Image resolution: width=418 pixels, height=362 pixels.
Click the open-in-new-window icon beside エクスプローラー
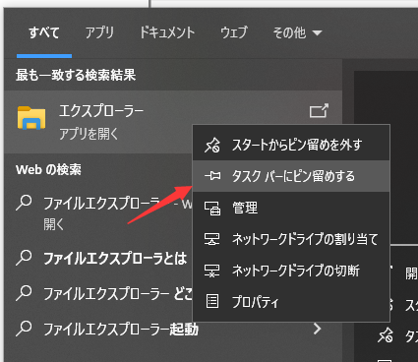[319, 111]
